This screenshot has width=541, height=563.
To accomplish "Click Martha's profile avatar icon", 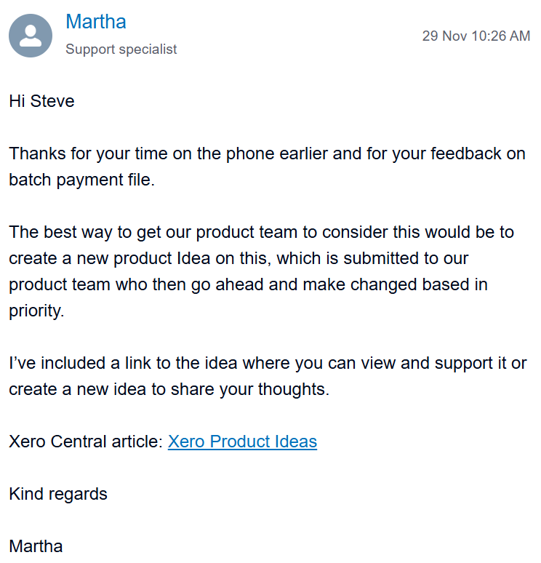I will 31,36.
